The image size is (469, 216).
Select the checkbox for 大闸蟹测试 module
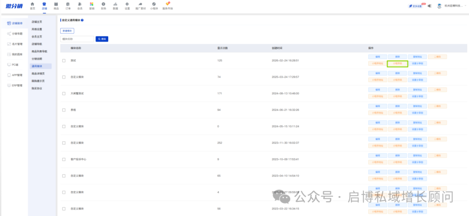[64, 93]
